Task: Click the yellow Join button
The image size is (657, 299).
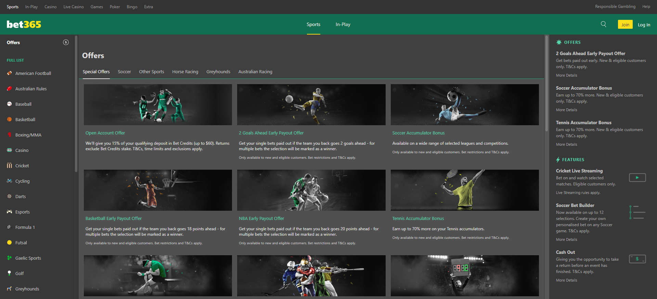Action: click(625, 24)
